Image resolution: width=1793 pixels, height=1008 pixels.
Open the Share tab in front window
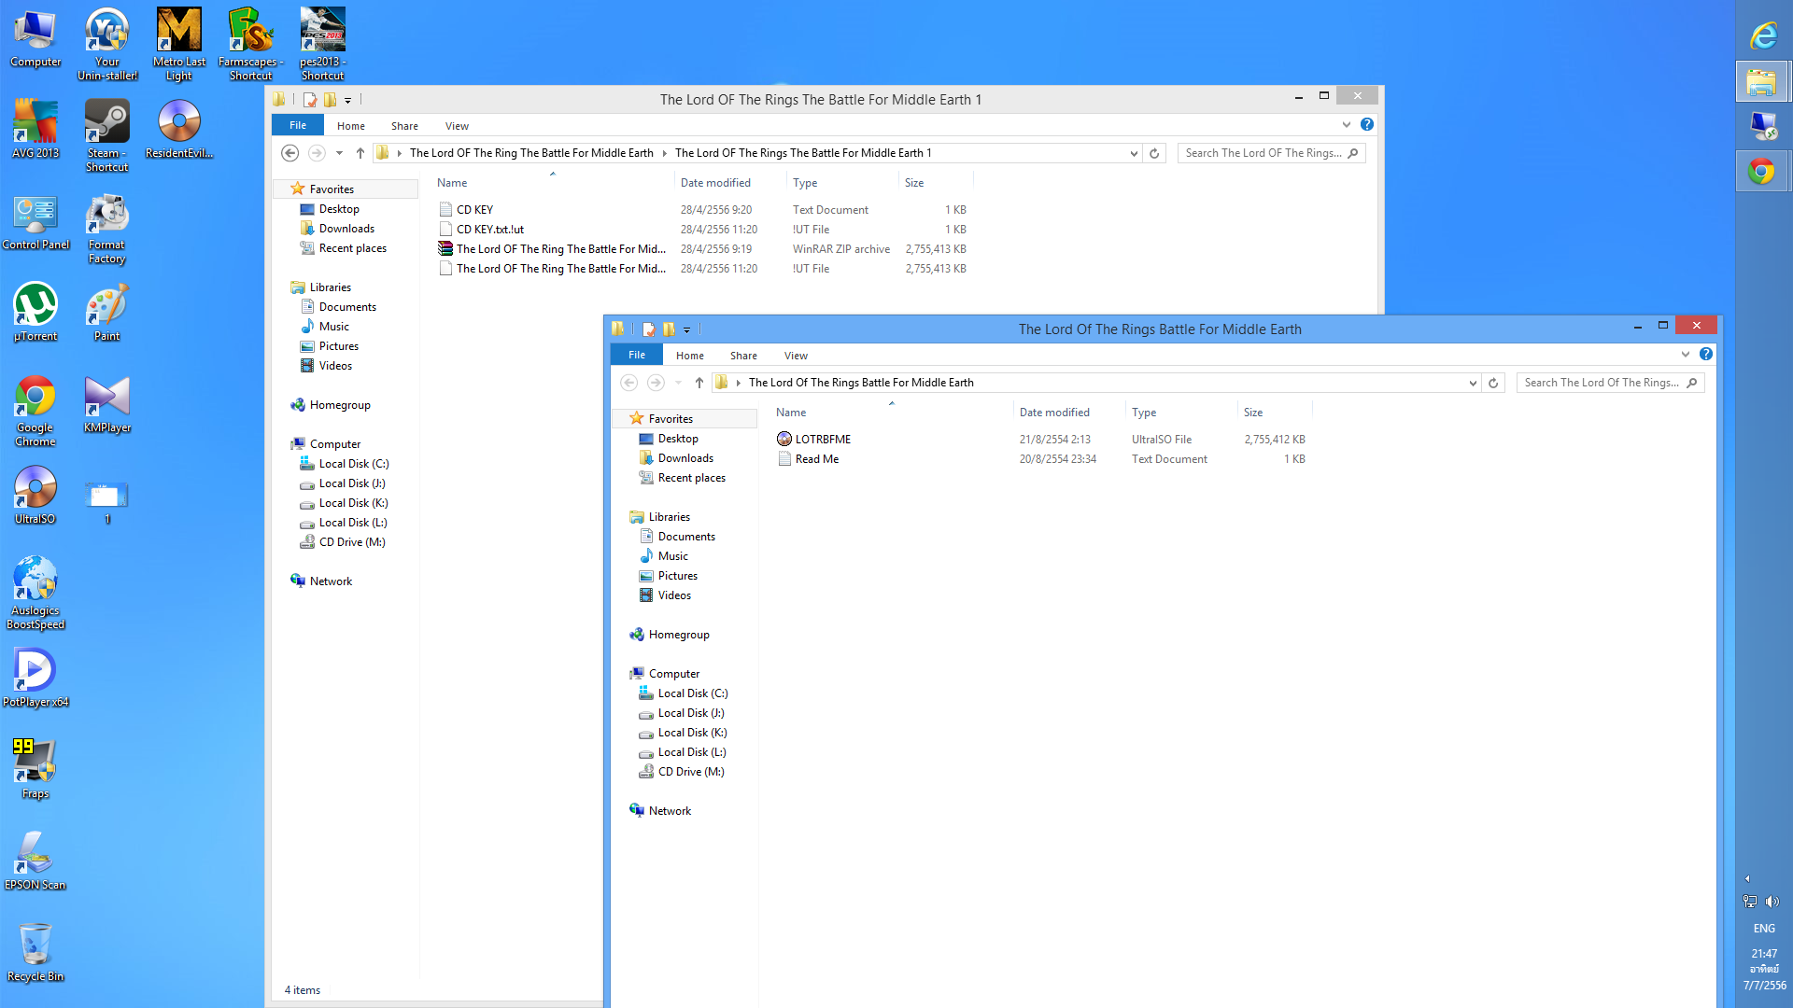pyautogui.click(x=743, y=356)
